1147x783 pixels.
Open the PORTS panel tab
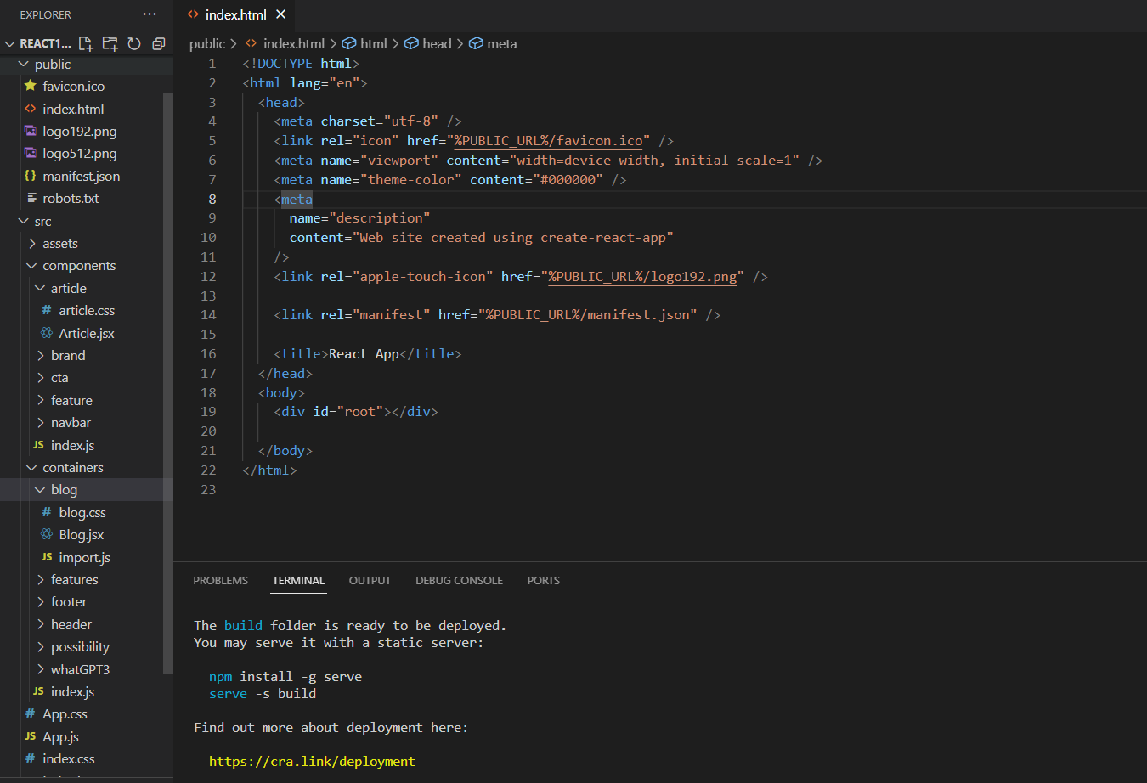pyautogui.click(x=543, y=581)
